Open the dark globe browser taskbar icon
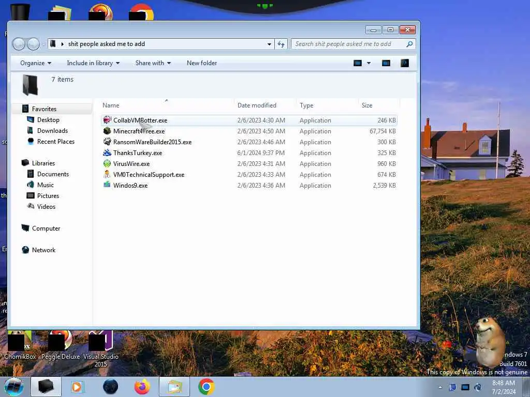530x397 pixels. [x=111, y=387]
